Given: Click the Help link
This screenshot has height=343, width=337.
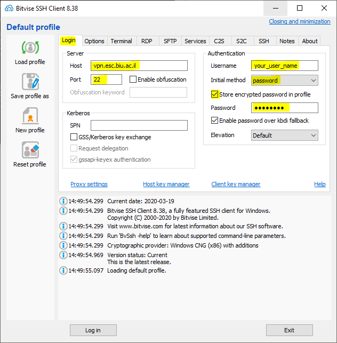Looking at the screenshot, I should [x=320, y=184].
